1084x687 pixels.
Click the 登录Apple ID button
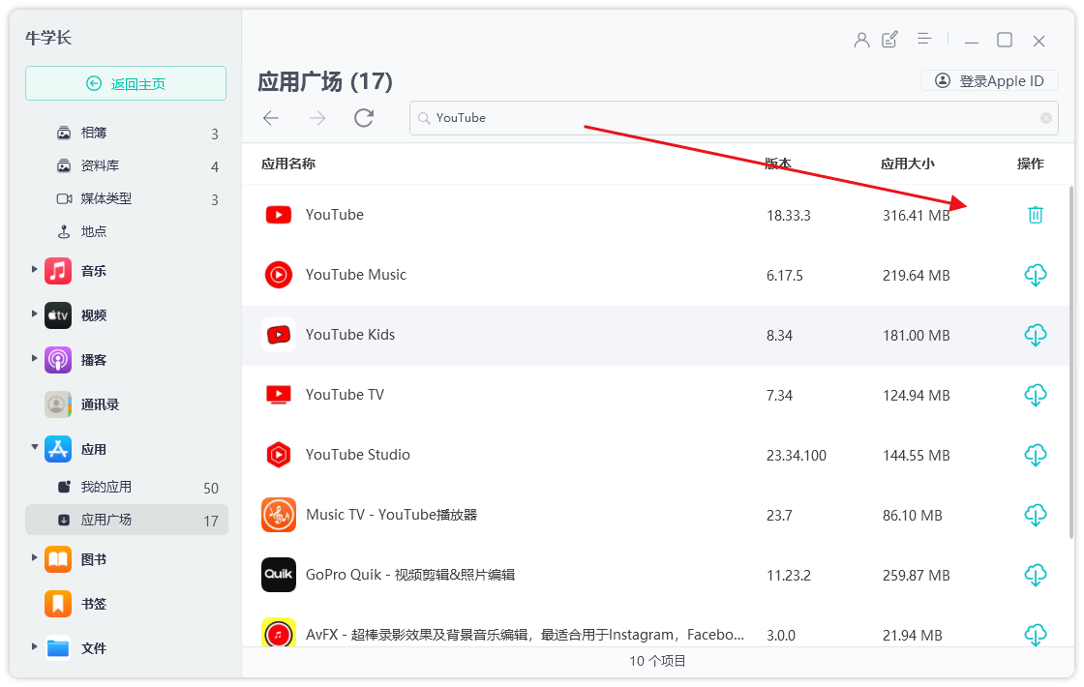989,80
